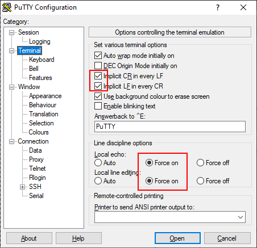Enable DEC Origin Mode initially on

tap(98, 66)
